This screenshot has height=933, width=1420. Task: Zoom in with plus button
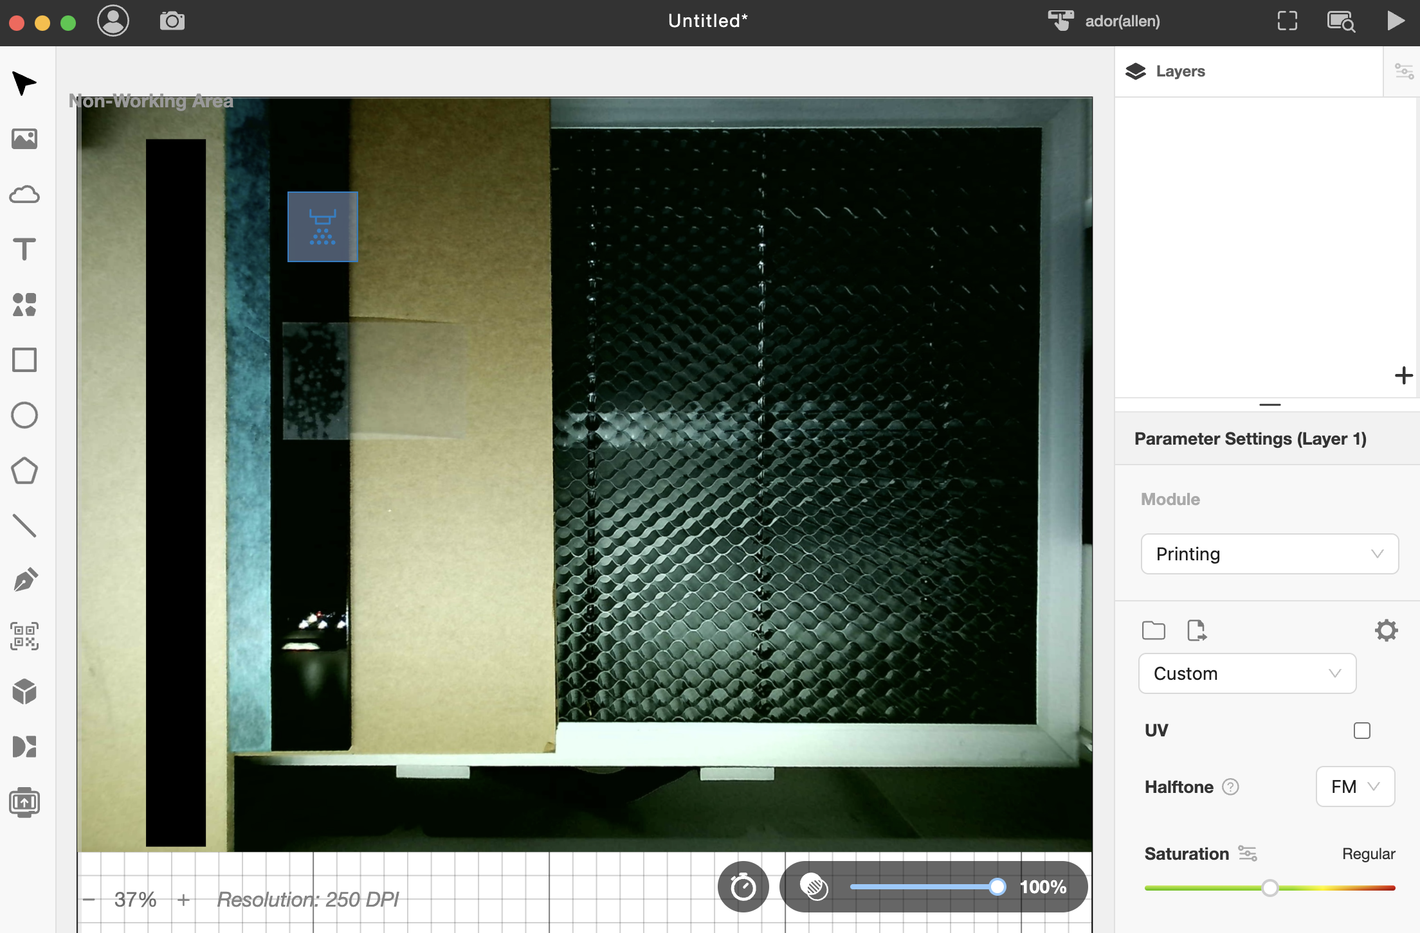(183, 900)
